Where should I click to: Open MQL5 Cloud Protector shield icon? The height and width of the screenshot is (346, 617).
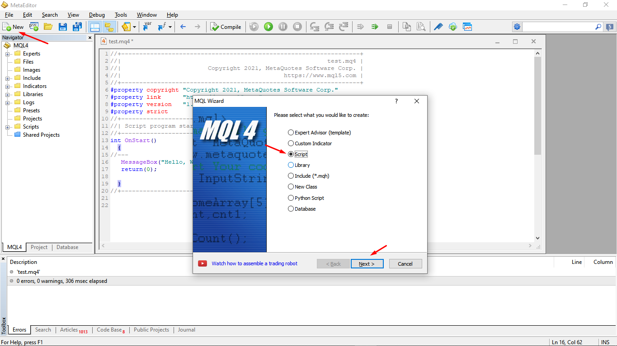[x=453, y=27]
